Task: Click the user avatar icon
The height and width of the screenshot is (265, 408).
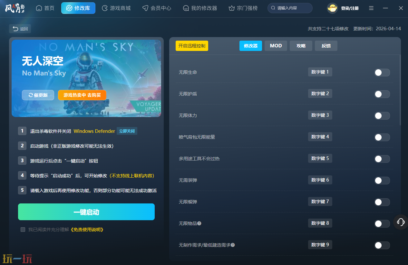Action: (332, 8)
